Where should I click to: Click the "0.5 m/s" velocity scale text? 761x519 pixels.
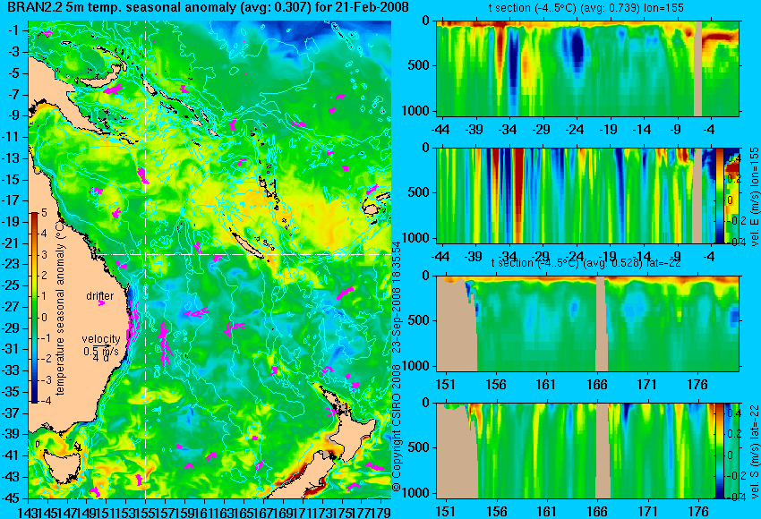[x=100, y=351]
